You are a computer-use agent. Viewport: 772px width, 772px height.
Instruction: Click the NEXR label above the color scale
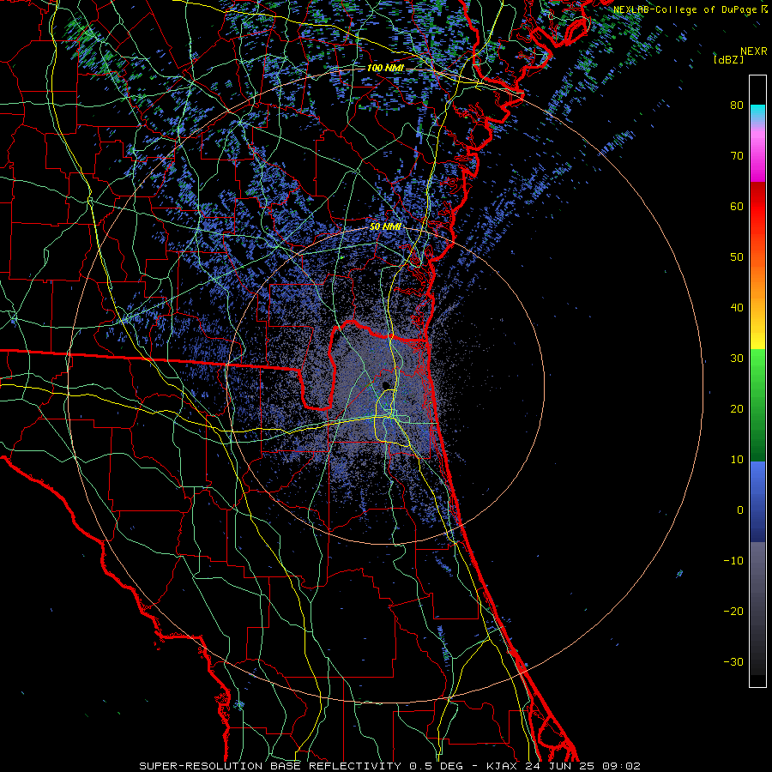(x=753, y=51)
